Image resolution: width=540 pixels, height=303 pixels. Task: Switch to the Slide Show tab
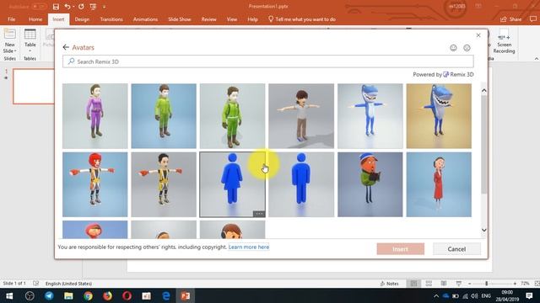point(180,19)
